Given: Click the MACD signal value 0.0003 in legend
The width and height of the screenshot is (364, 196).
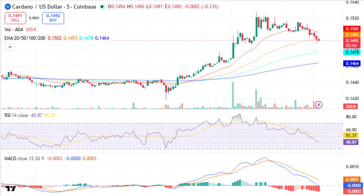Looking at the screenshot, I should [90, 159].
